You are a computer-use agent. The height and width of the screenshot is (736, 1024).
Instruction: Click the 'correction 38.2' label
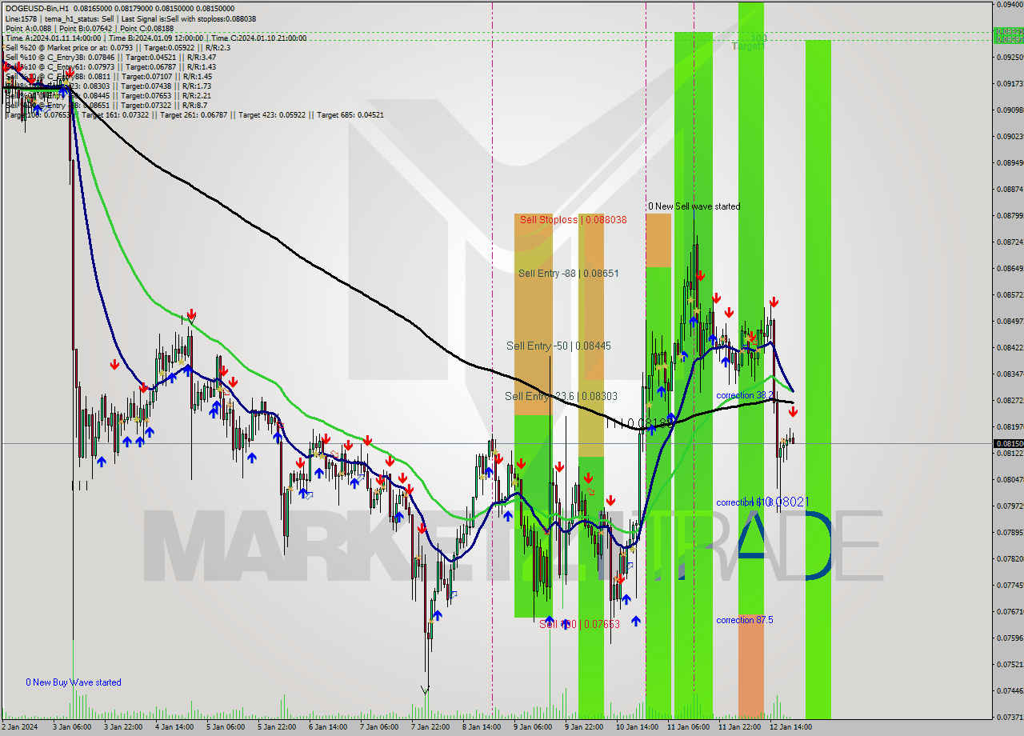[745, 395]
